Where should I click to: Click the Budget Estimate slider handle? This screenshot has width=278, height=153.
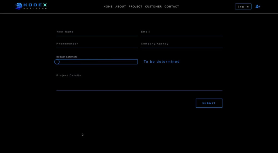pyautogui.click(x=57, y=62)
